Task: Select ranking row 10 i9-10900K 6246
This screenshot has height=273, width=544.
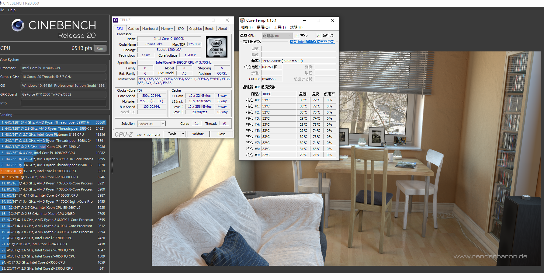Action: tap(53, 177)
